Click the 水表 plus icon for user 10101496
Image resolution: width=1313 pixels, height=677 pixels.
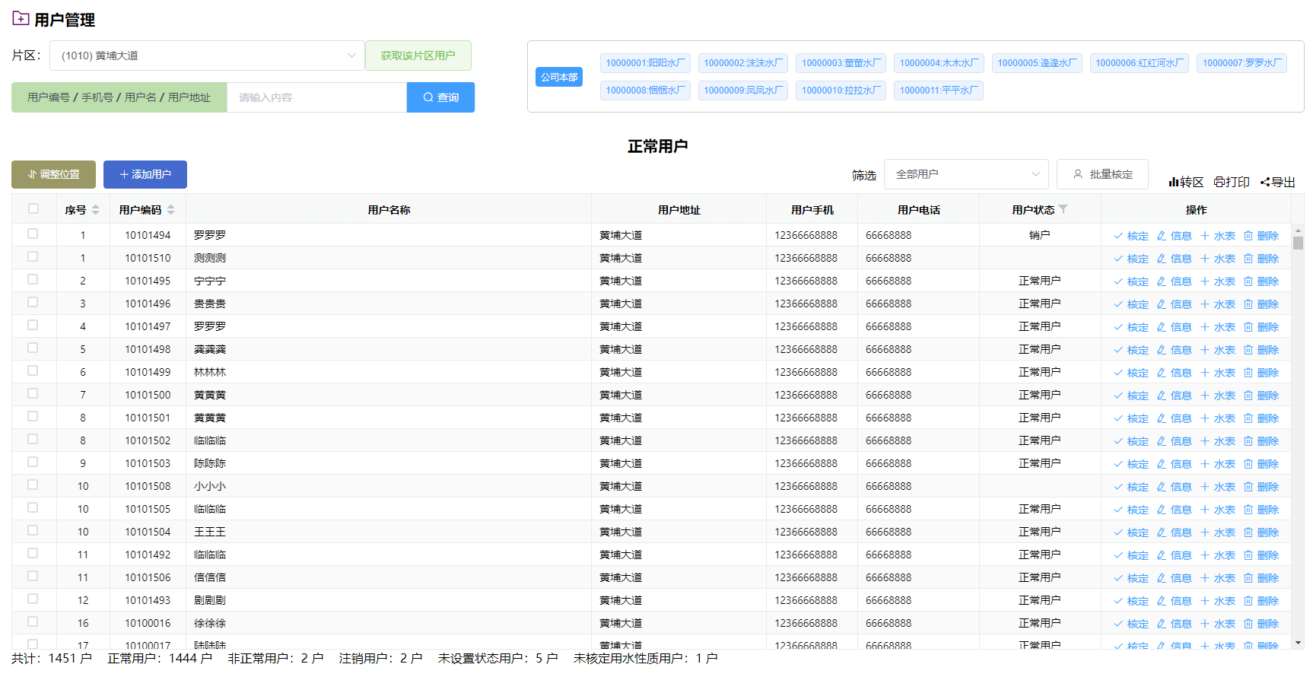pos(1205,304)
